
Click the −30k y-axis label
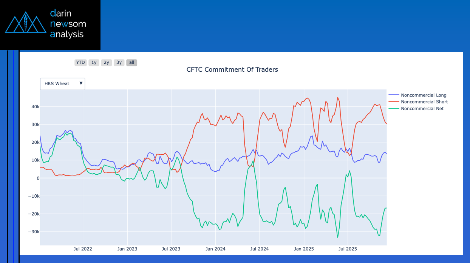[x=34, y=232]
